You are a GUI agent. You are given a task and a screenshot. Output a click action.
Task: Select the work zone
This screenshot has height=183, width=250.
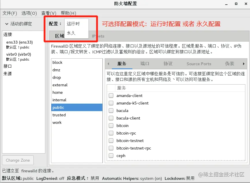tap(77, 122)
